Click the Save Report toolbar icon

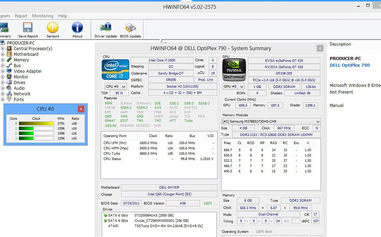(x=28, y=28)
